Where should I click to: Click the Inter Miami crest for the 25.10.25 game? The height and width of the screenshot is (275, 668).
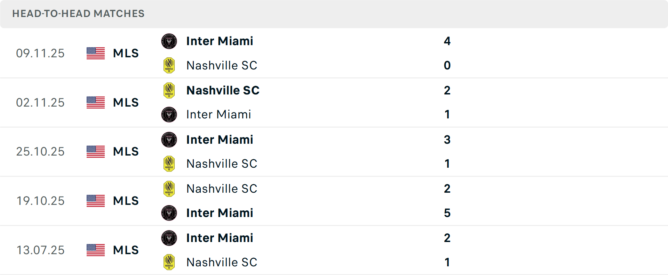coord(169,140)
